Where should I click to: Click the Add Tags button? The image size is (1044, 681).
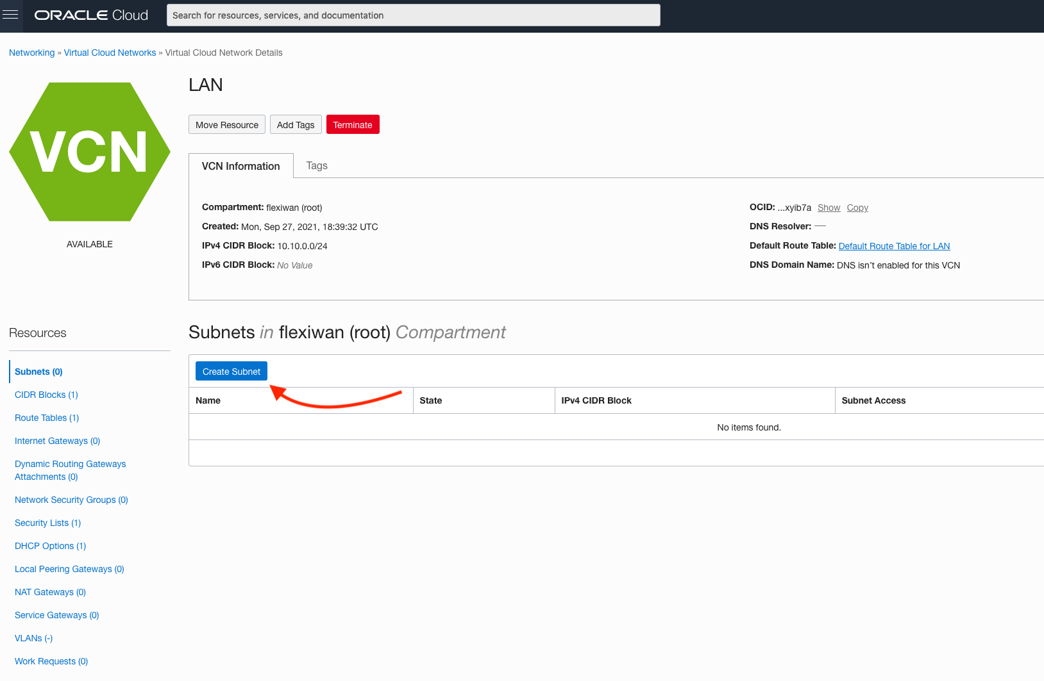tap(296, 125)
